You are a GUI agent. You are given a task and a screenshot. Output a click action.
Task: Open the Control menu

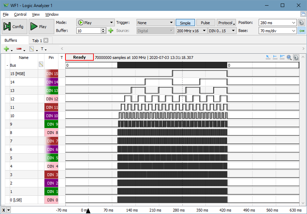tap(20, 14)
